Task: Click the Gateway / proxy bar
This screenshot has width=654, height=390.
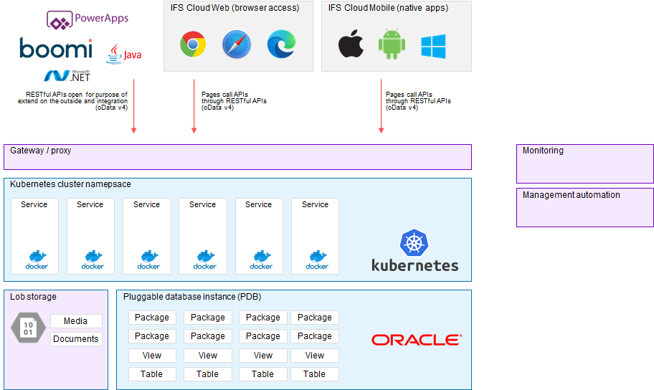Action: [237, 157]
